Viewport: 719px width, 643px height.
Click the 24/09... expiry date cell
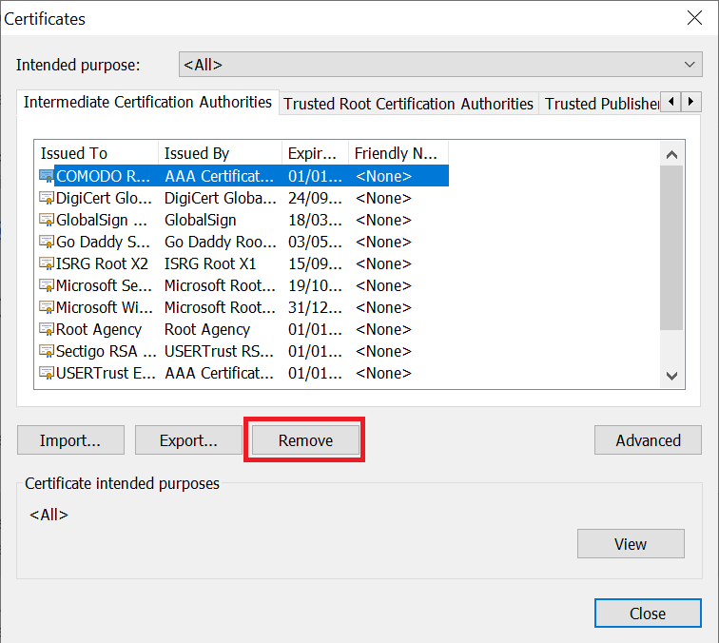[315, 198]
